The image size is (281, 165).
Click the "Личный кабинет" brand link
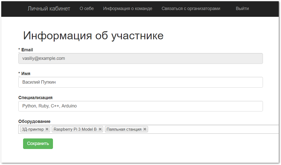[x=49, y=8]
